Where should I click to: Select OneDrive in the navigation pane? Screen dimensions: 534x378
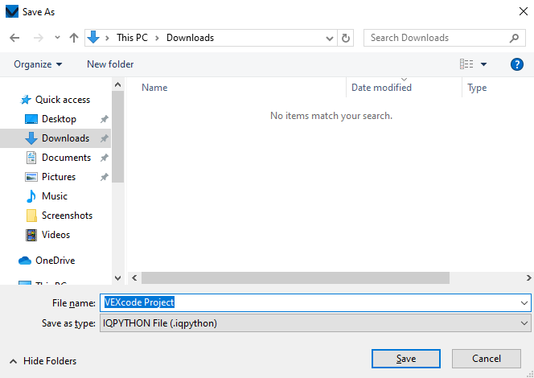coord(47,261)
